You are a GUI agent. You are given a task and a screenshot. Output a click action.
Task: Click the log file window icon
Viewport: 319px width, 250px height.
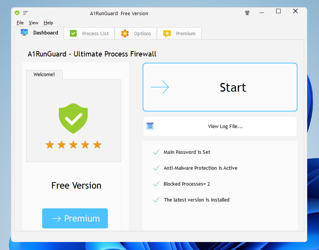(150, 126)
